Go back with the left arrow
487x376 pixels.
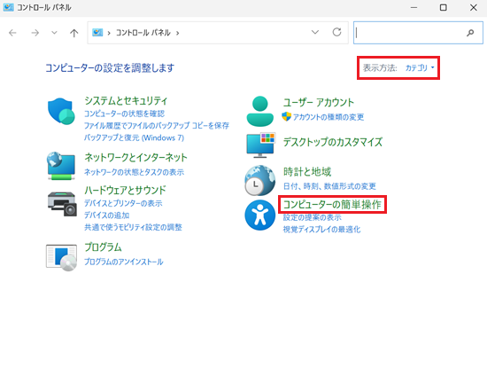click(x=12, y=33)
